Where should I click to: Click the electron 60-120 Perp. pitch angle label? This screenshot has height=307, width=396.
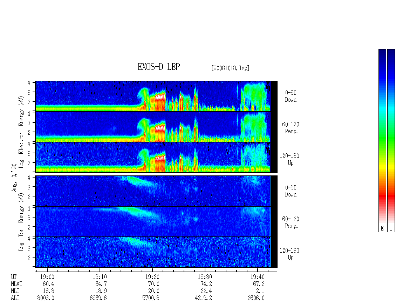(291, 128)
